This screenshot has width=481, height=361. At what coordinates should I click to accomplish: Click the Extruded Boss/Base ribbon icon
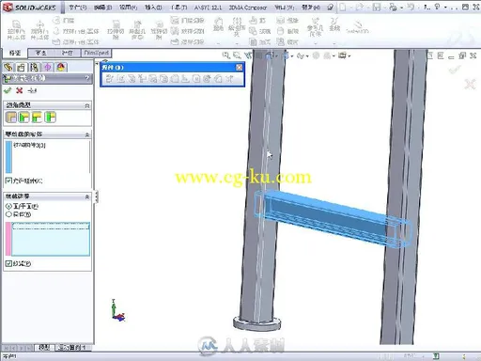(x=16, y=30)
